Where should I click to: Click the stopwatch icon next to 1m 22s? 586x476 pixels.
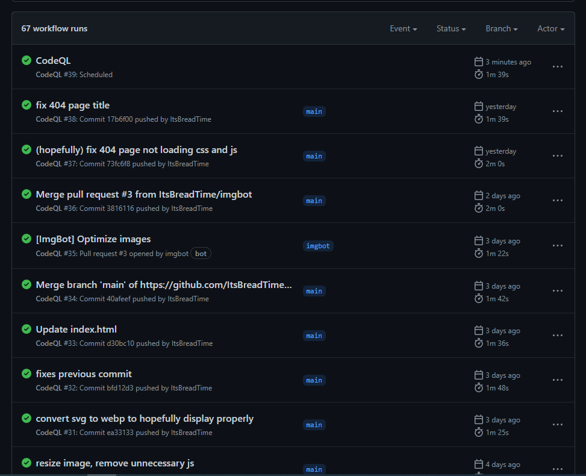coord(479,254)
